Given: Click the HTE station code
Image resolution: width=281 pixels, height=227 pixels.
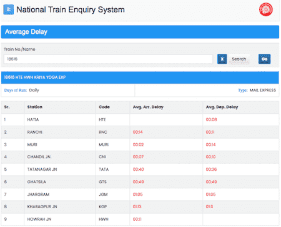Looking at the screenshot, I should point(102,119).
